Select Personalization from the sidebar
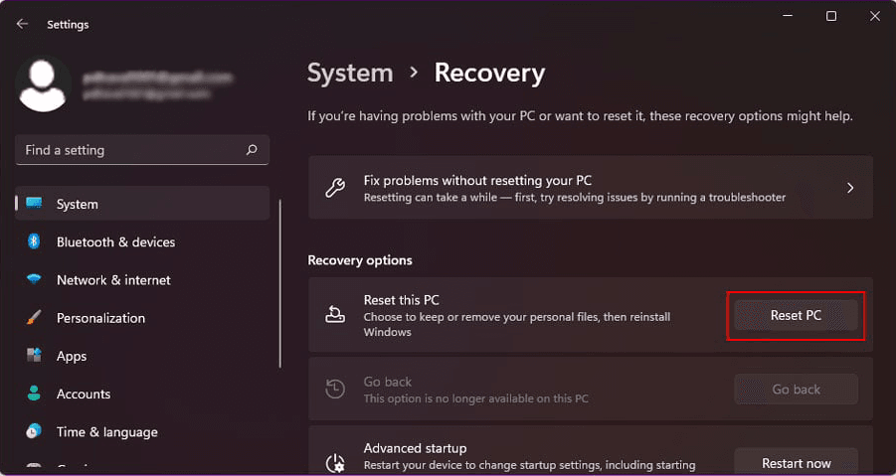 [x=100, y=318]
